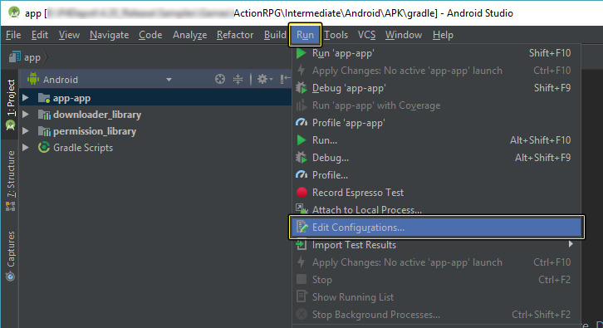
Task: Click the downloader_library module icon
Action: (44, 115)
